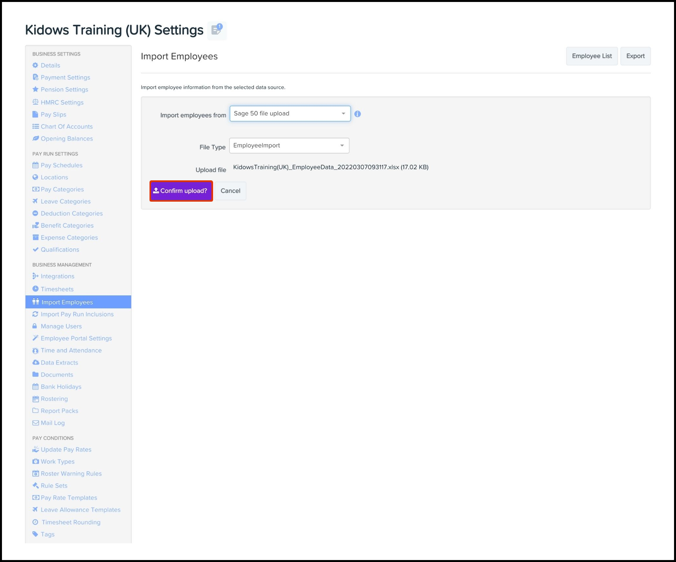Click the scales icon beside HMRC Settings

[x=35, y=102]
